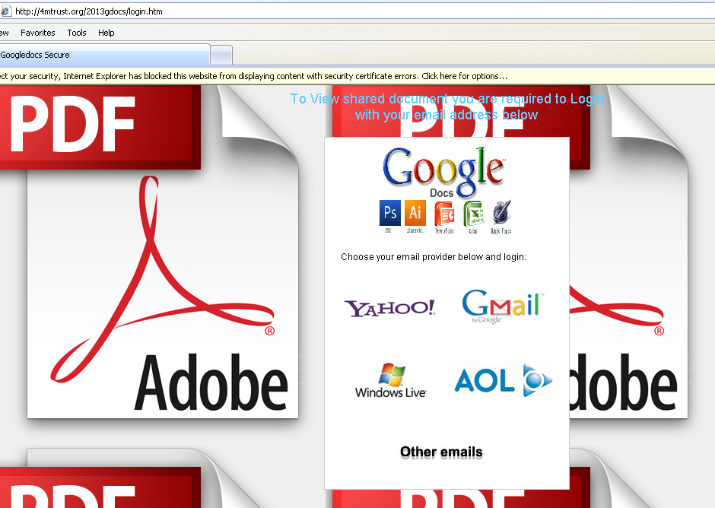The height and width of the screenshot is (508, 715).
Task: Click the 'Other emails' link
Action: [x=441, y=452]
